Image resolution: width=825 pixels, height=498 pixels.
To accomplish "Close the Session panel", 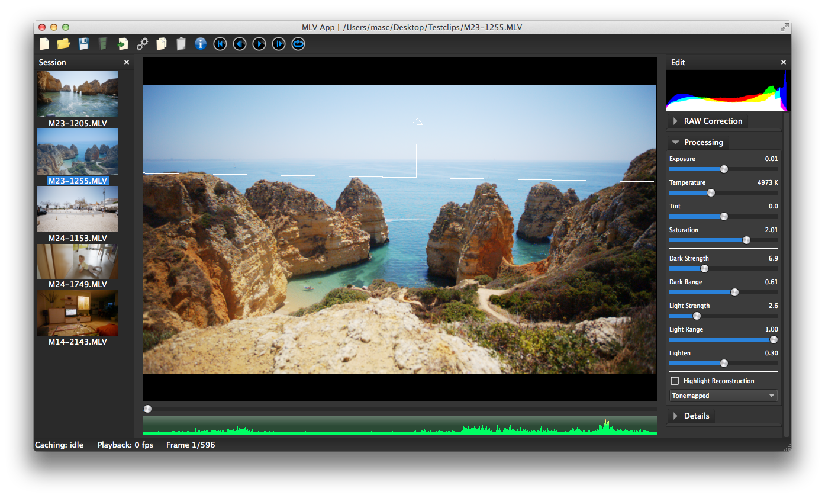I will tap(127, 62).
